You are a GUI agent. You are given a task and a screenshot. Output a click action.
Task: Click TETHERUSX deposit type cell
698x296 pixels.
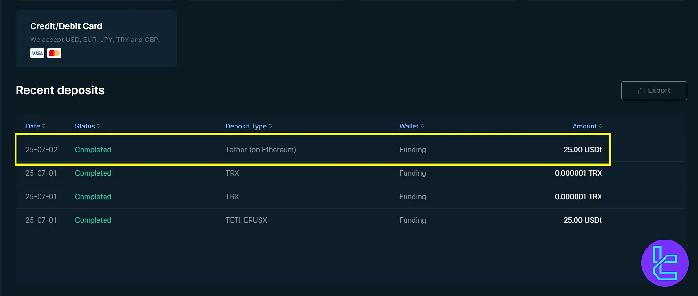[246, 220]
